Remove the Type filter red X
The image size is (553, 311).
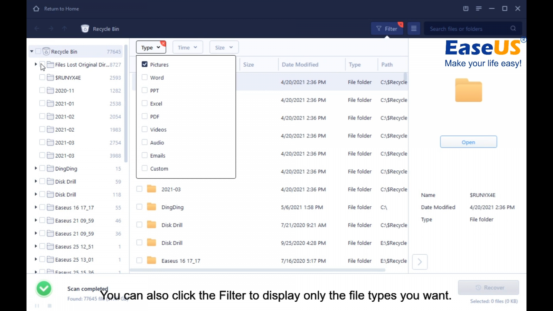[x=163, y=44]
